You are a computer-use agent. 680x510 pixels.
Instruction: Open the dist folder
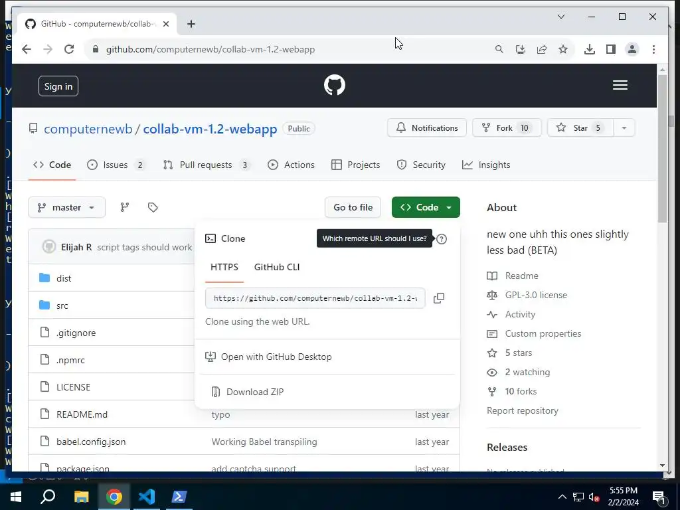point(64,278)
